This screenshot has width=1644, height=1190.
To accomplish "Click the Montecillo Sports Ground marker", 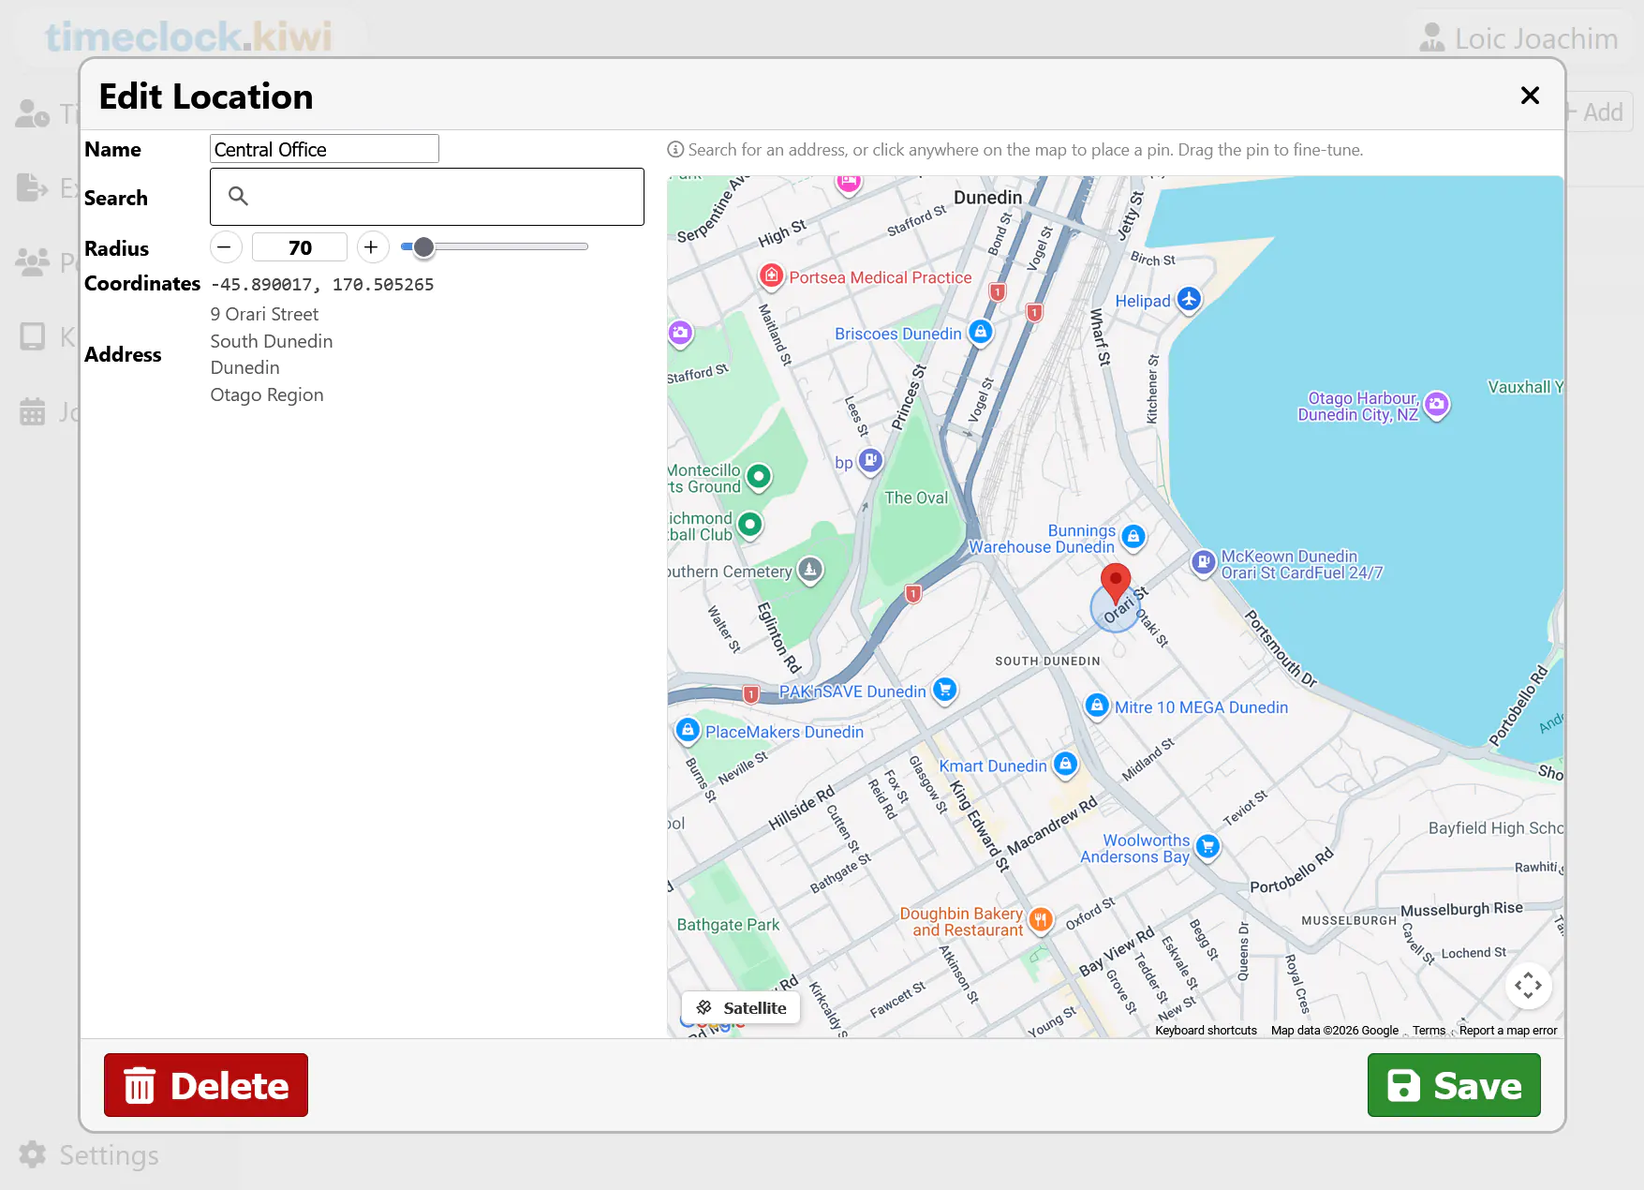I will (x=759, y=477).
